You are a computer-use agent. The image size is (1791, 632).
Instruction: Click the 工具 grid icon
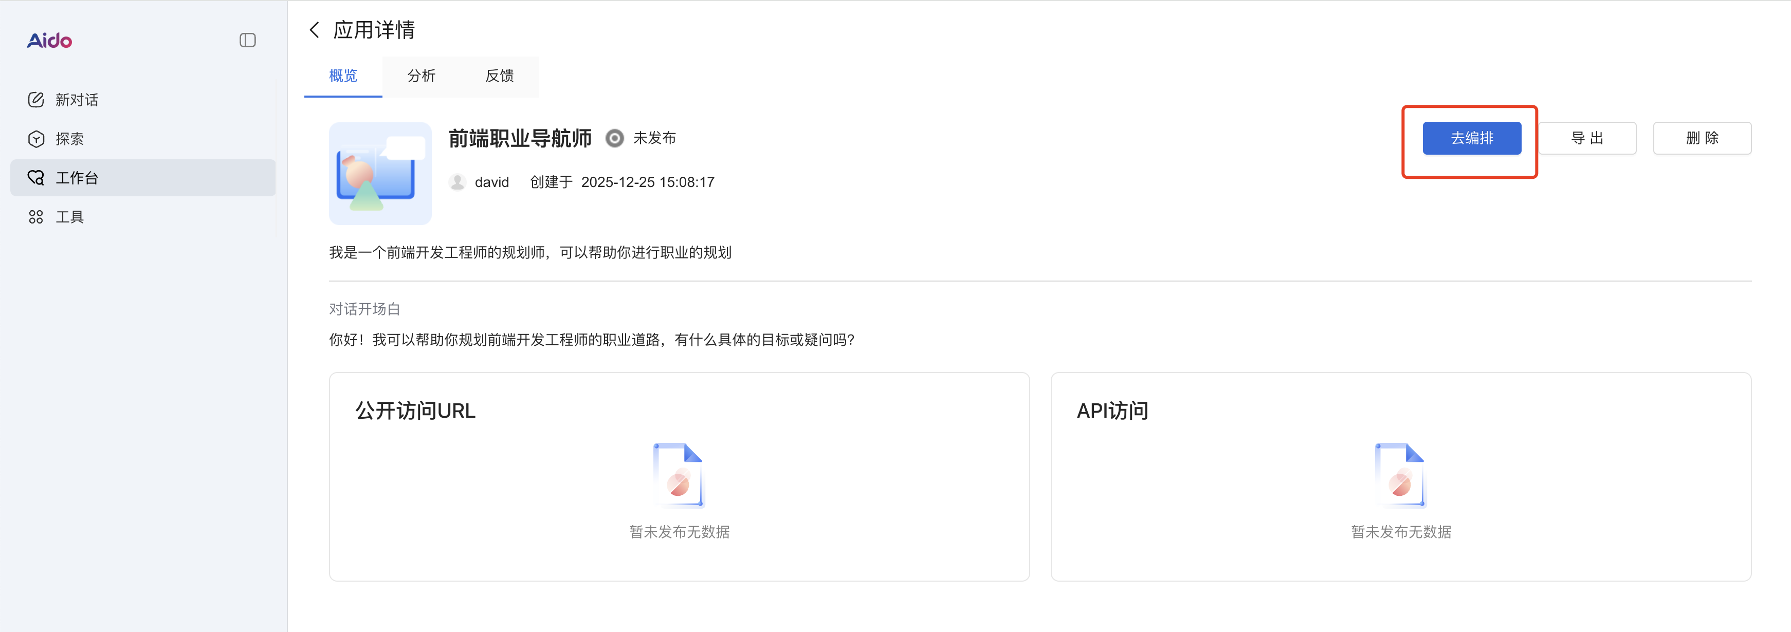tap(36, 217)
